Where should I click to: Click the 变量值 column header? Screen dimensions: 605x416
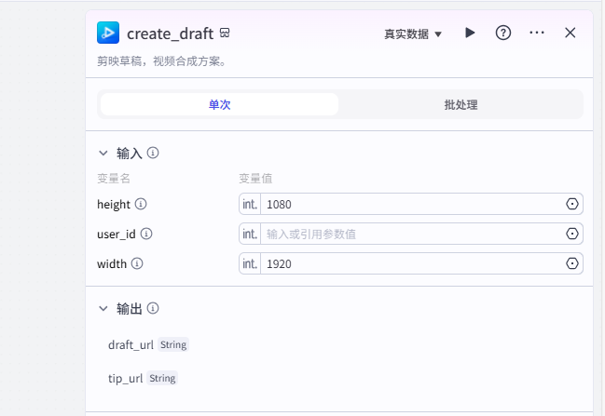[x=255, y=179]
